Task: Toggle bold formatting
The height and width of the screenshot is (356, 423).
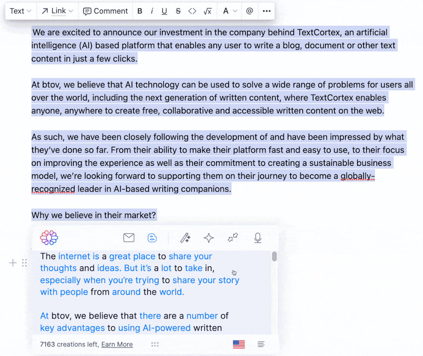Action: [x=140, y=11]
